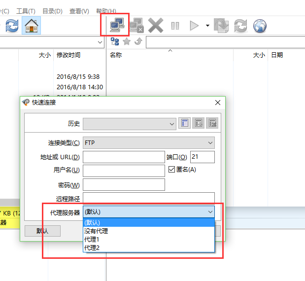305x281 pixels.
Task: Click first icon right of 历史 dropdown
Action: coord(184,123)
